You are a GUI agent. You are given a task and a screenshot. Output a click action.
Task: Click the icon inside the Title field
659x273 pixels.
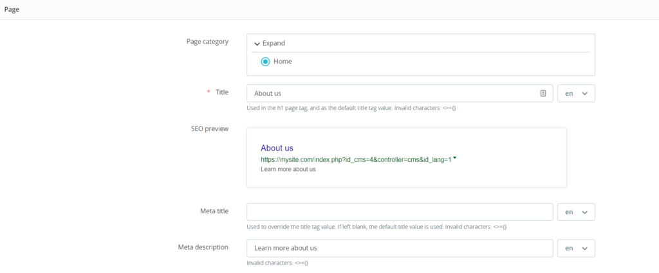[x=543, y=93]
